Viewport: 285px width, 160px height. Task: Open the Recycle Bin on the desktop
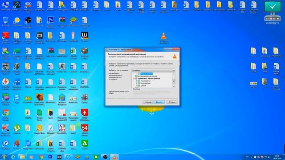[5, 21]
